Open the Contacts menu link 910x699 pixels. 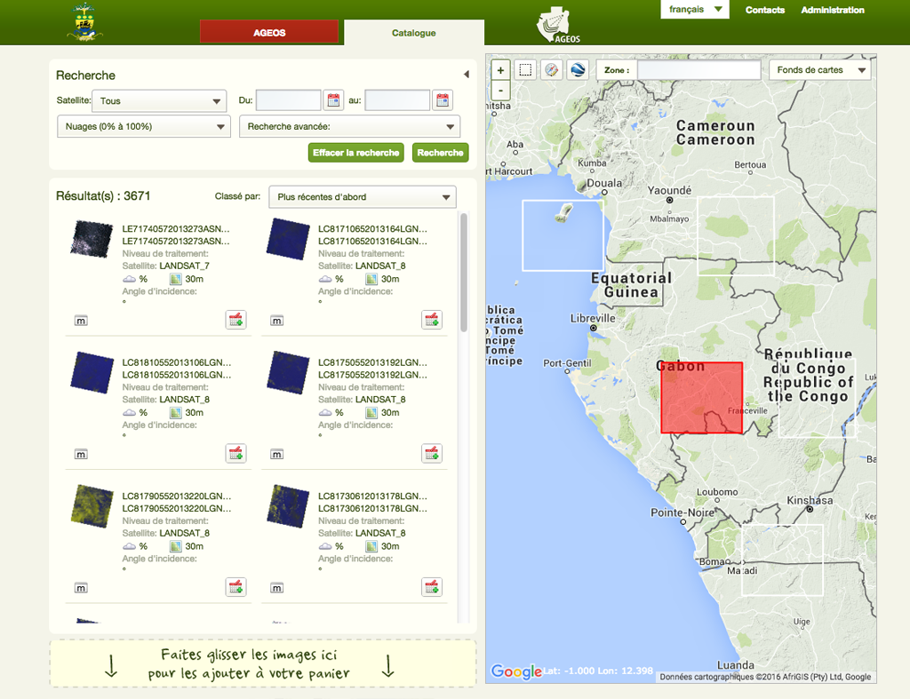click(765, 10)
